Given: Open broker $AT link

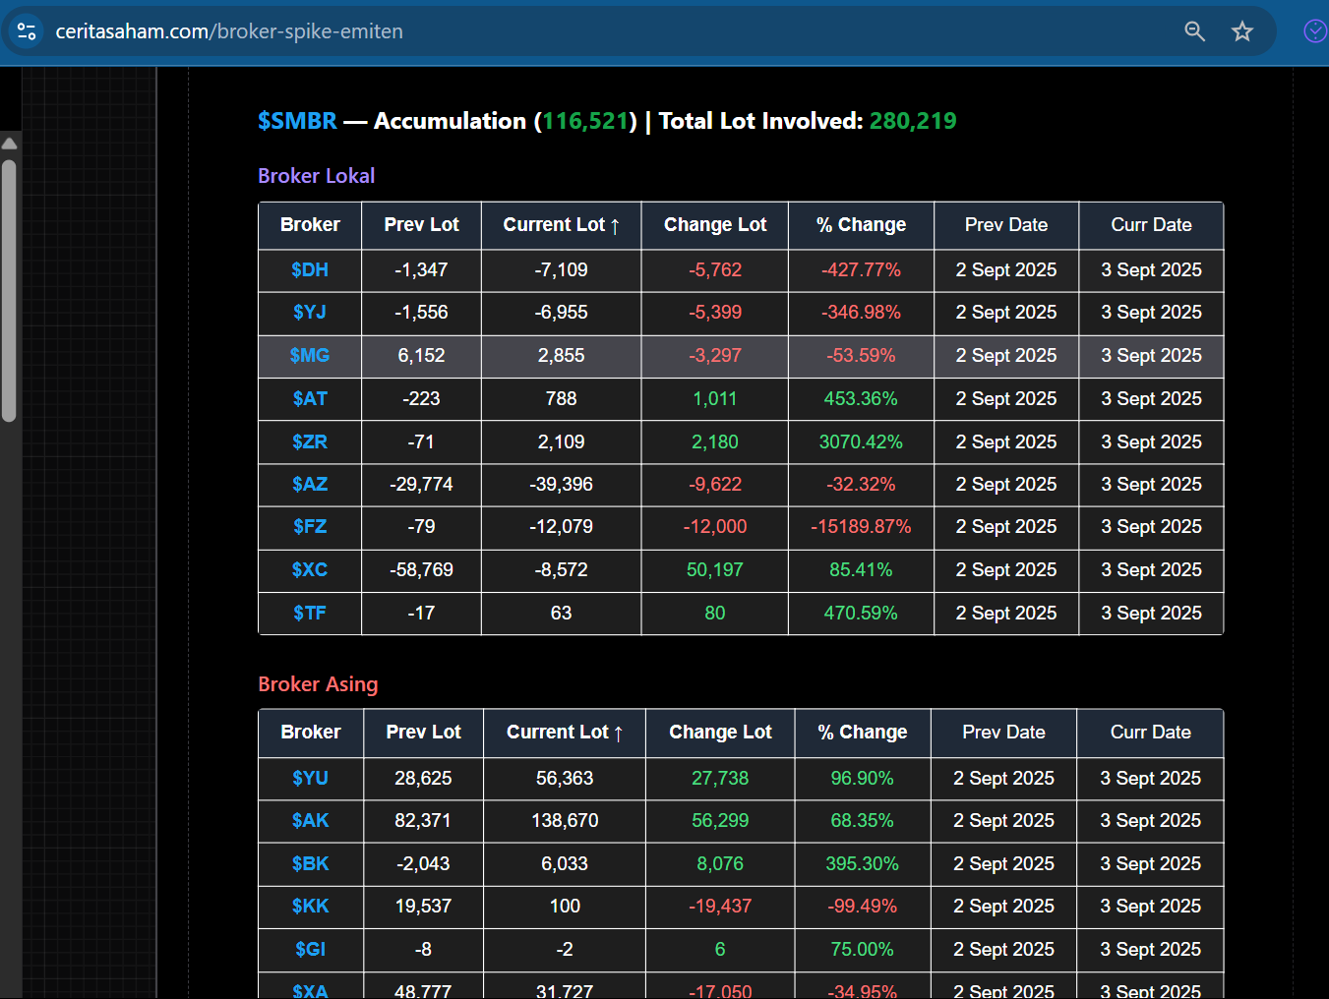Looking at the screenshot, I should [310, 399].
